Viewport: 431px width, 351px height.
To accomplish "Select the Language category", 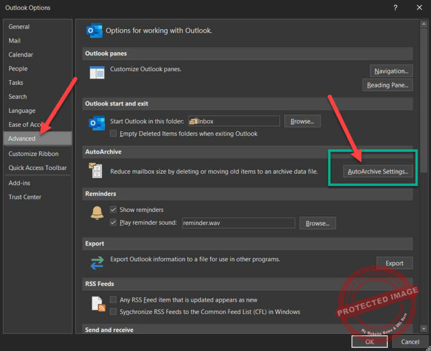I will pos(38,110).
